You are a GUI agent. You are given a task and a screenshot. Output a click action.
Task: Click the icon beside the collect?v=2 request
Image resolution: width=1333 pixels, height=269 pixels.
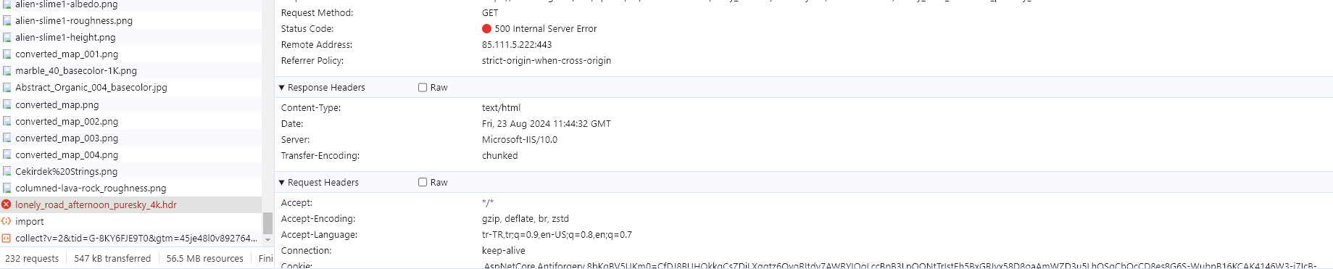pyautogui.click(x=7, y=238)
